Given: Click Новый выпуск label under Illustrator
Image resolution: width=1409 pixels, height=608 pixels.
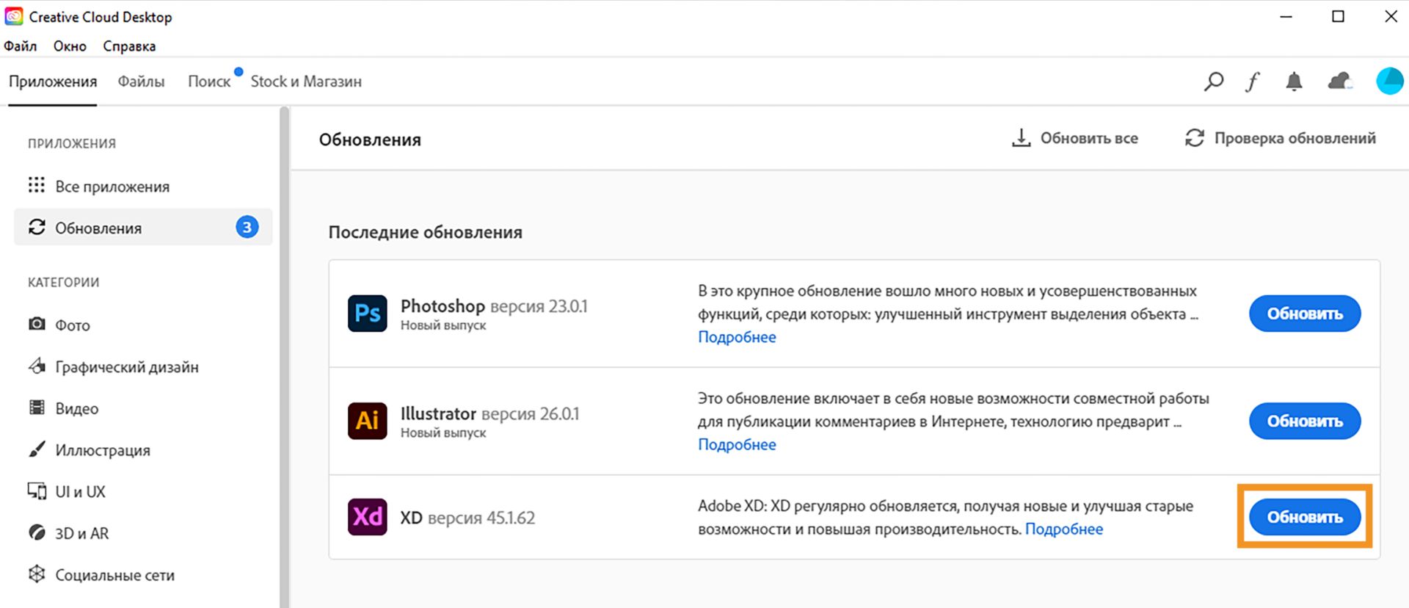Looking at the screenshot, I should (443, 433).
